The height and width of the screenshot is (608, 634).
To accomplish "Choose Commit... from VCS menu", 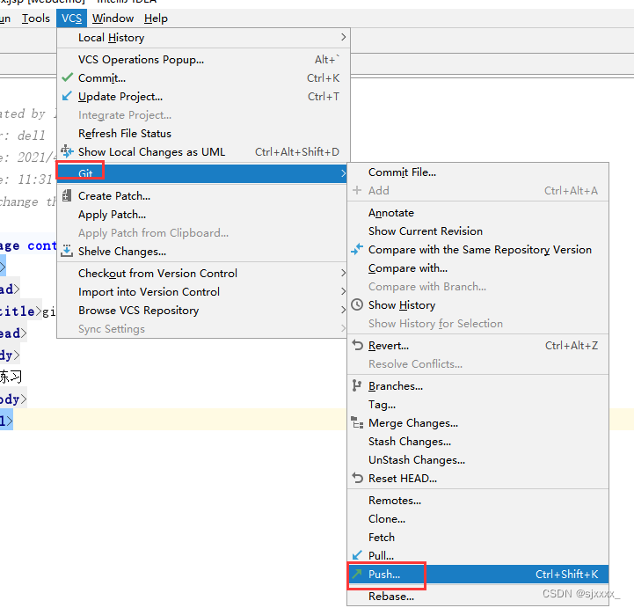I will point(203,77).
